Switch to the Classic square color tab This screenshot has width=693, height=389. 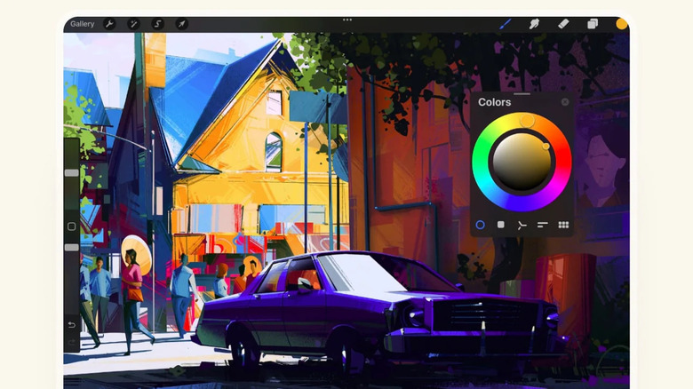501,225
